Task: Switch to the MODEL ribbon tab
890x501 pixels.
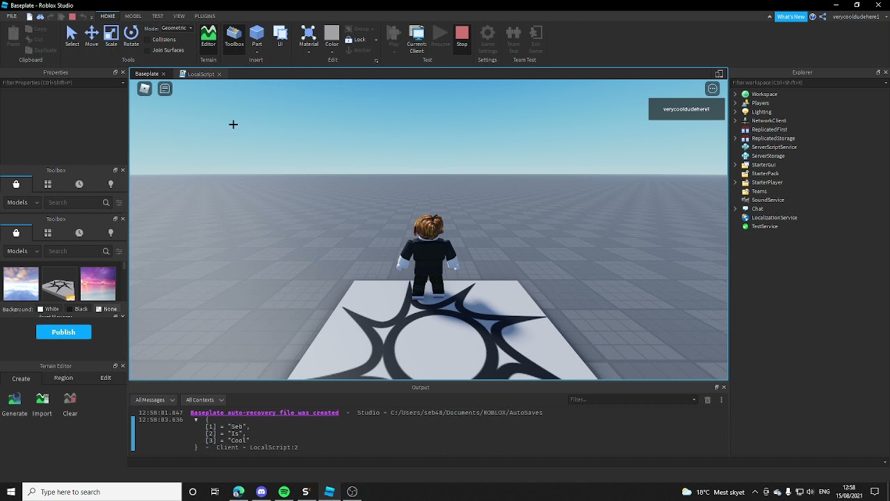Action: tap(133, 16)
